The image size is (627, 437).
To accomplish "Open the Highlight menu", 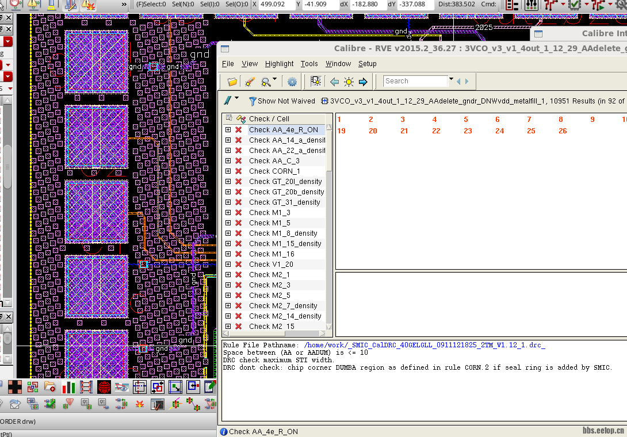I will 279,64.
